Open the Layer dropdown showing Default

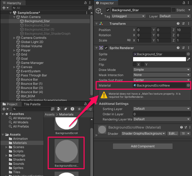click(x=175, y=16)
